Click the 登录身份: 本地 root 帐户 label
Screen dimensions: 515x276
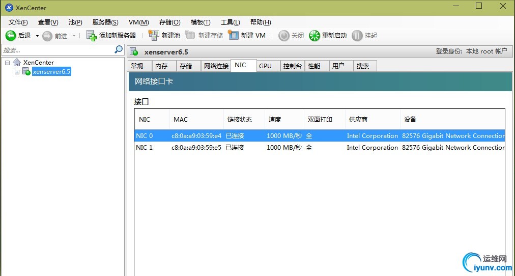click(x=471, y=51)
